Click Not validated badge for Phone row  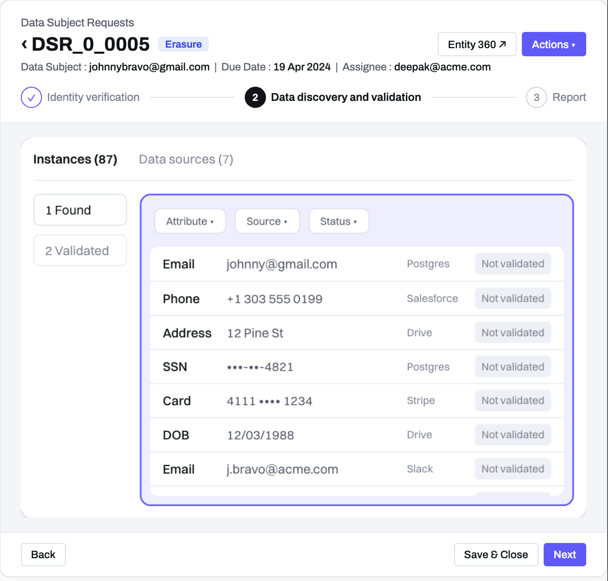coord(513,299)
